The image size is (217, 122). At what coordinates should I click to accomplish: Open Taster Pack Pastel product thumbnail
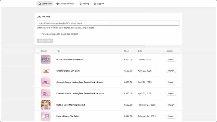[x=46, y=82]
